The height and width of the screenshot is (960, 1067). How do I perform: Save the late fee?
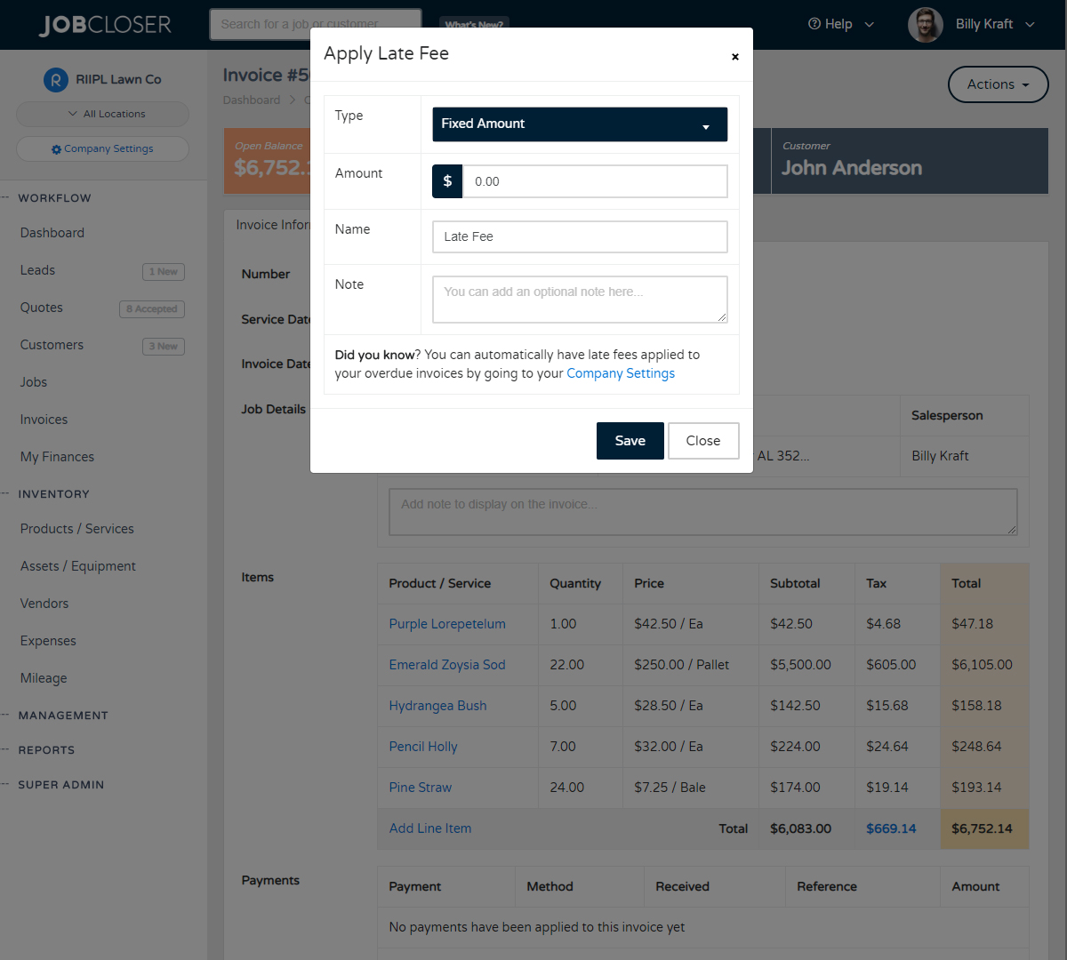630,440
